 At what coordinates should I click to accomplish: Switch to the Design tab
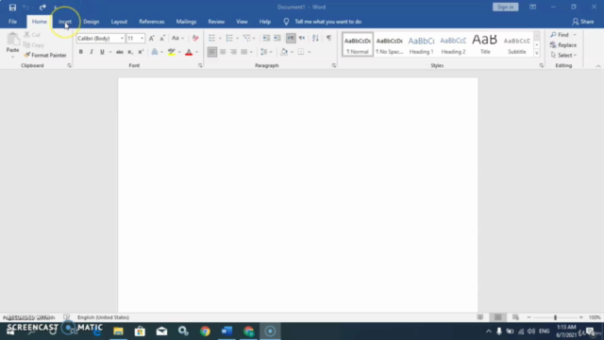92,22
